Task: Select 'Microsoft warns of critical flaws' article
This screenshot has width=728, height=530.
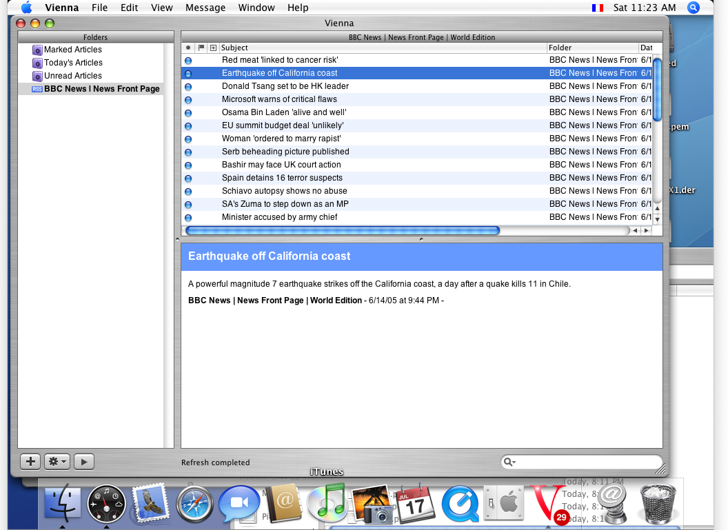Action: tap(417, 99)
